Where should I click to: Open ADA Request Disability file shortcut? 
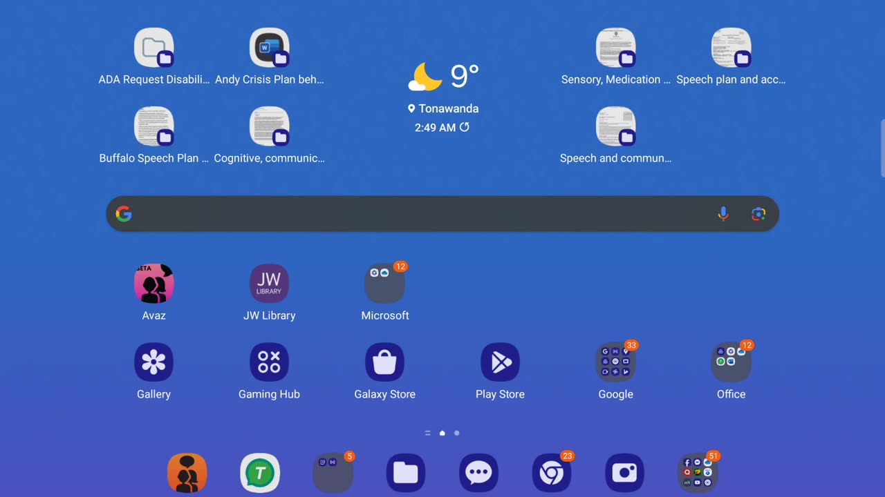click(153, 48)
